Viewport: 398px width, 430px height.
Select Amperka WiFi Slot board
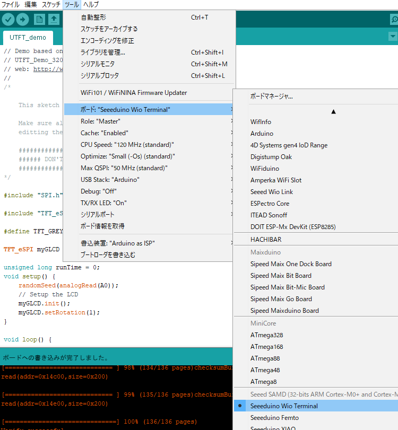[x=316, y=180]
